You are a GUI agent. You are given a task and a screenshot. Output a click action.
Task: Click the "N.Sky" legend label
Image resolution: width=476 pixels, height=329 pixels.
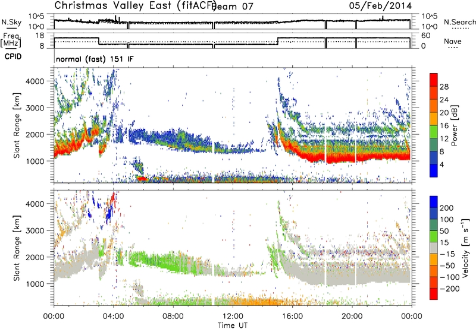(11, 22)
